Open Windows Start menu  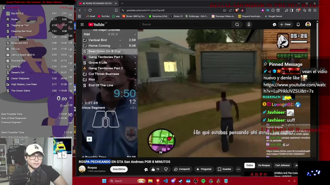104,181
